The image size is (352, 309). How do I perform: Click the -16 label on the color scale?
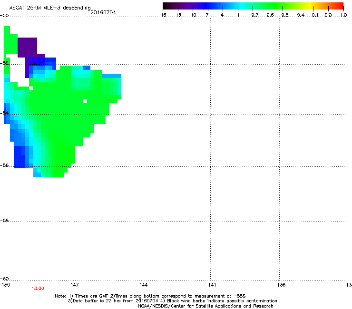pyautogui.click(x=162, y=15)
